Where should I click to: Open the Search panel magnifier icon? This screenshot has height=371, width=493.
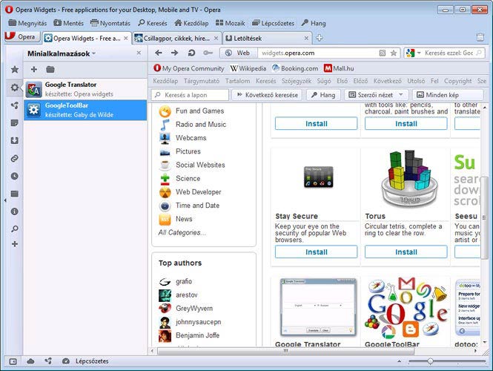[x=15, y=229]
